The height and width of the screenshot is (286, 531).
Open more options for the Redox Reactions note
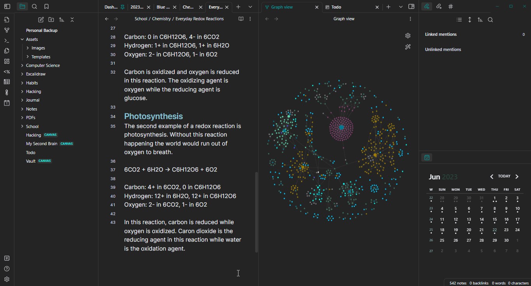[250, 19]
